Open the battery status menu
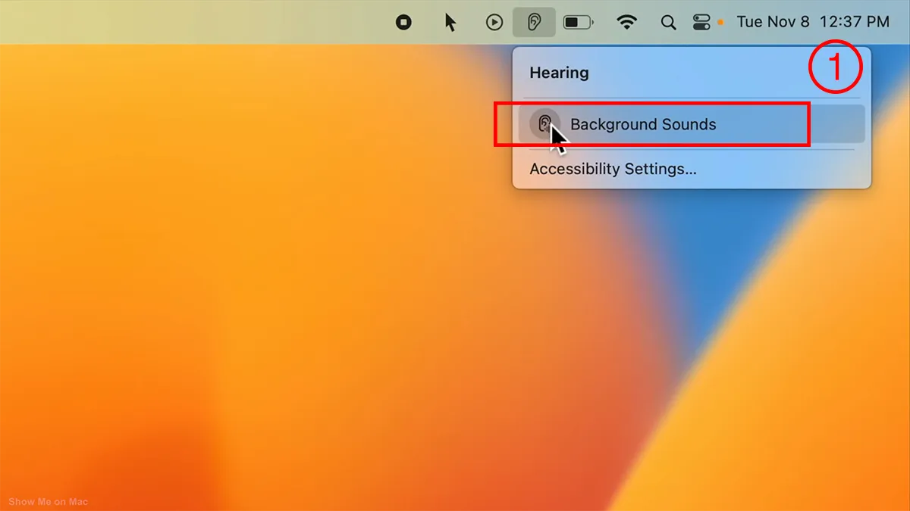This screenshot has width=910, height=511. pyautogui.click(x=579, y=23)
